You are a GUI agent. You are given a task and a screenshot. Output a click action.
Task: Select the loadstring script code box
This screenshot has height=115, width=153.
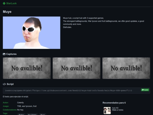[76, 91]
